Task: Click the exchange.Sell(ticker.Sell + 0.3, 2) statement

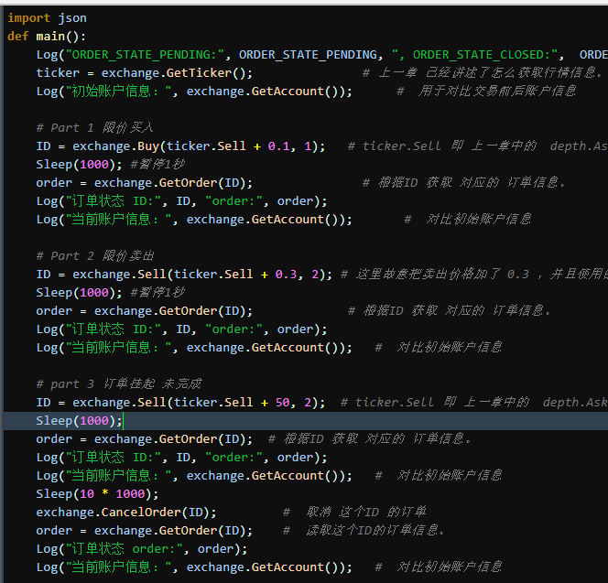Action: click(184, 275)
